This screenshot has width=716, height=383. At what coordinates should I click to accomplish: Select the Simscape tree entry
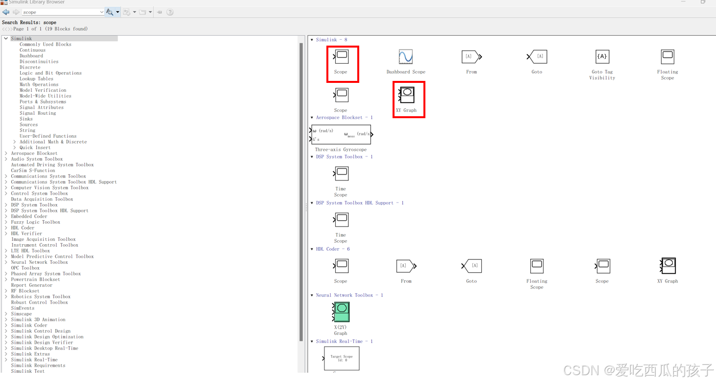[22, 314]
